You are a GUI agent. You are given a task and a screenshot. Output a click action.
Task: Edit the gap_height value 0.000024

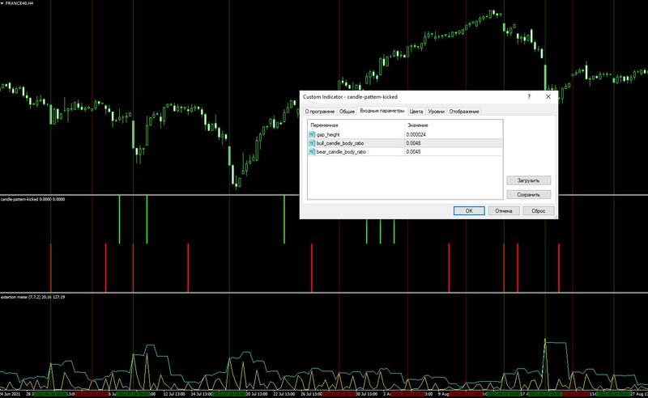point(454,134)
